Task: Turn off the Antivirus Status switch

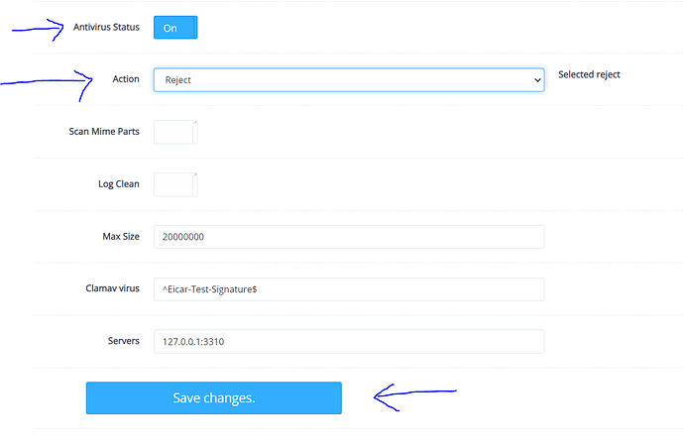Action: click(175, 28)
